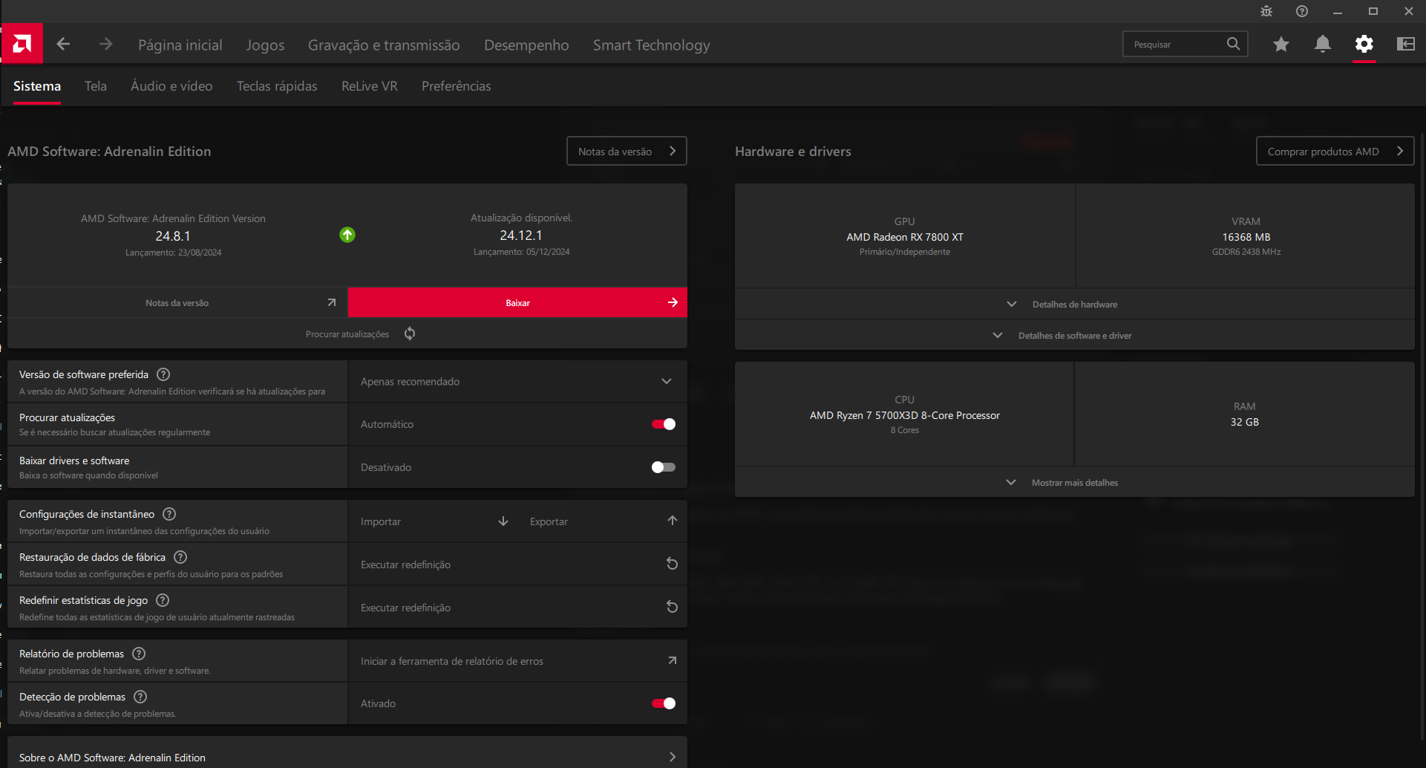Viewport: 1426px width, 768px height.
Task: Expand Mostrar mais detalhes
Action: (1074, 483)
